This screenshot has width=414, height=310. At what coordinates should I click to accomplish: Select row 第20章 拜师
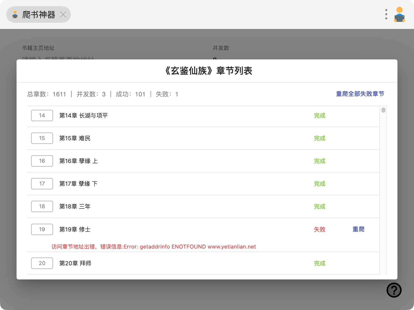(203, 263)
